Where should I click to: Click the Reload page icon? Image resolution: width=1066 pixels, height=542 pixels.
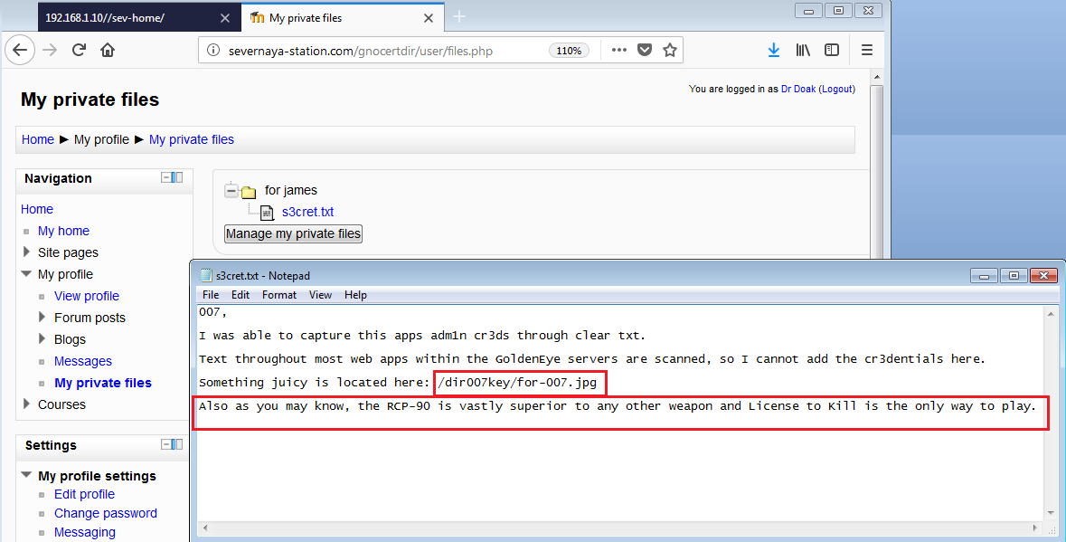coord(79,51)
